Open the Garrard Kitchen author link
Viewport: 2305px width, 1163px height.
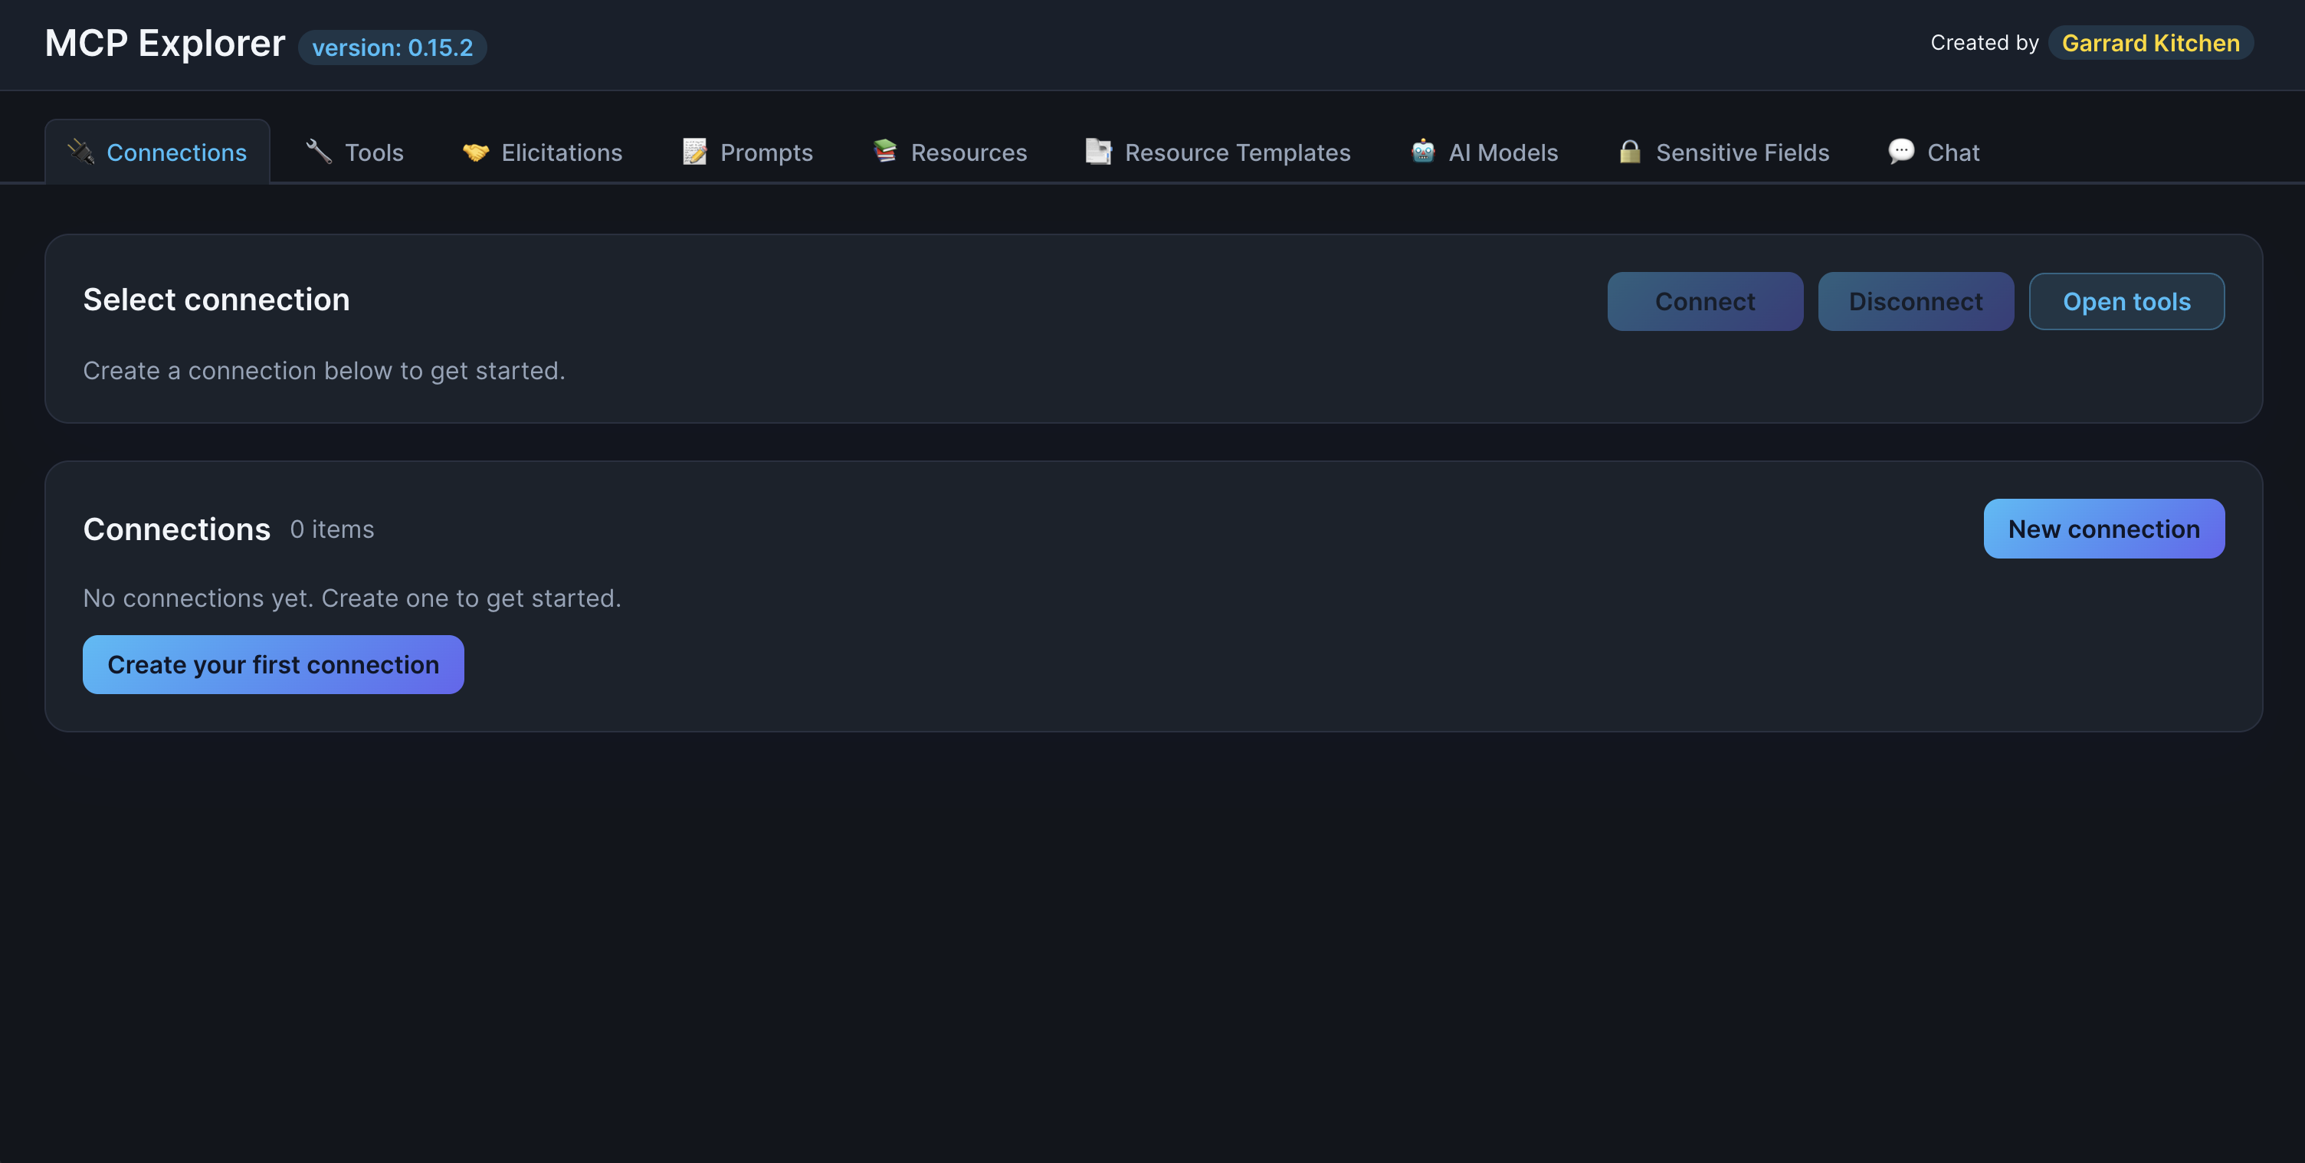tap(2149, 43)
